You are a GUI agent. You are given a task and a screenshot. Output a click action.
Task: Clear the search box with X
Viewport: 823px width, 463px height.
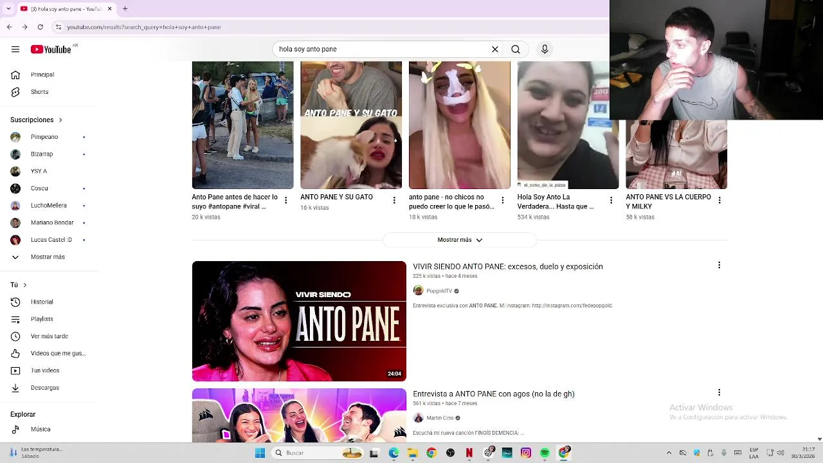click(x=495, y=49)
